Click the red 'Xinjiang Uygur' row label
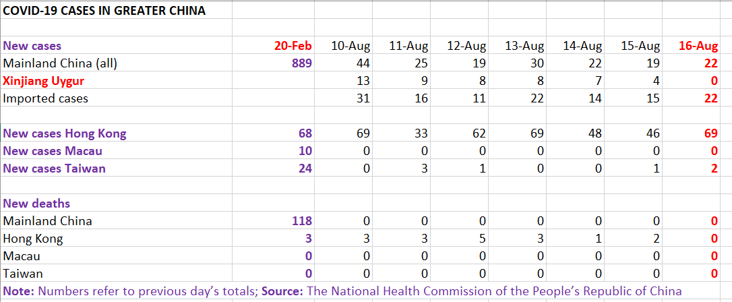732x302 pixels. (x=44, y=81)
